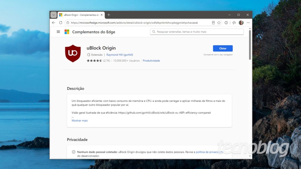Open the política de privacidade link
301x169 pixels.
pos(210,152)
